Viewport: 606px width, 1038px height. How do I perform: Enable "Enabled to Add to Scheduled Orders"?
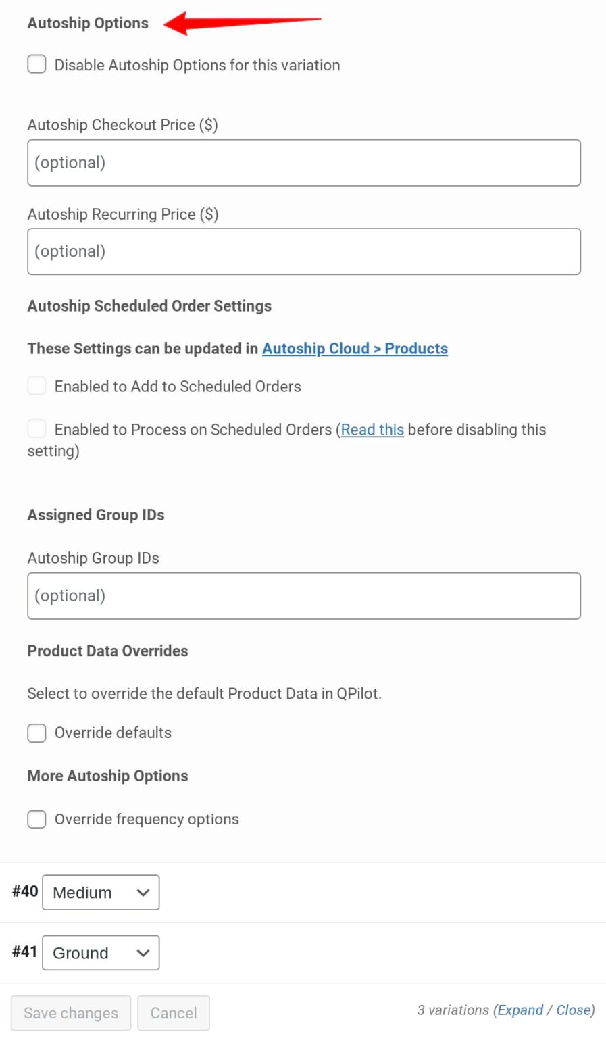point(36,385)
